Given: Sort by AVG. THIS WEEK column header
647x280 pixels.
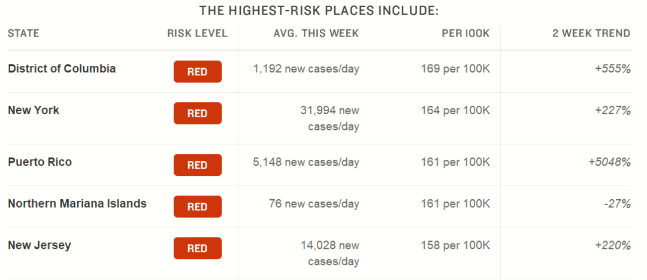Looking at the screenshot, I should 316,34.
